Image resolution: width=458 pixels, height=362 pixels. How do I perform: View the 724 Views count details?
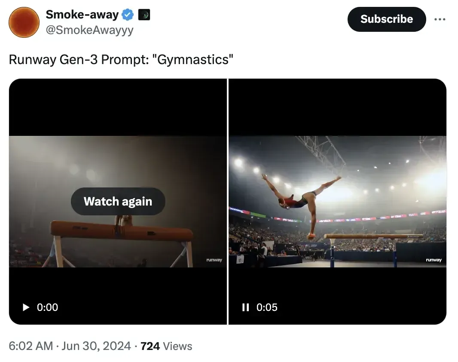[167, 346]
